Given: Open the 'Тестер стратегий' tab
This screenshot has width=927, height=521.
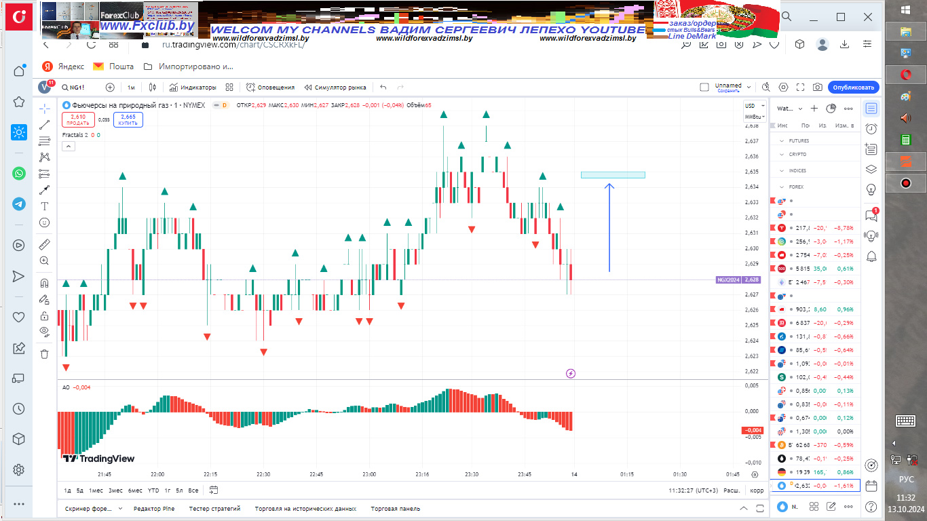Looking at the screenshot, I should [x=214, y=509].
